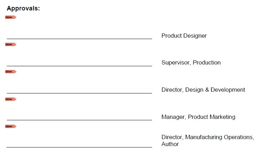Click the Product Marketing text
Screen dimensions: 257x152
pos(211,117)
